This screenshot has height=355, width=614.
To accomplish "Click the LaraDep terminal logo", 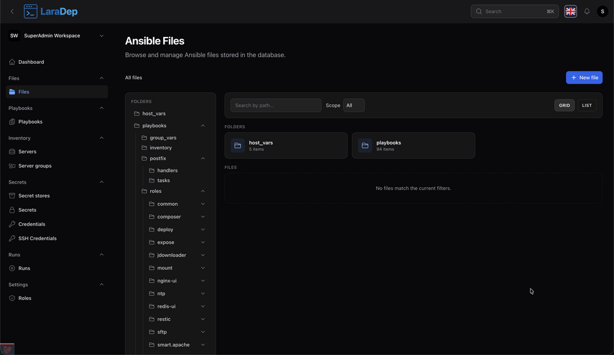I will pyautogui.click(x=31, y=12).
